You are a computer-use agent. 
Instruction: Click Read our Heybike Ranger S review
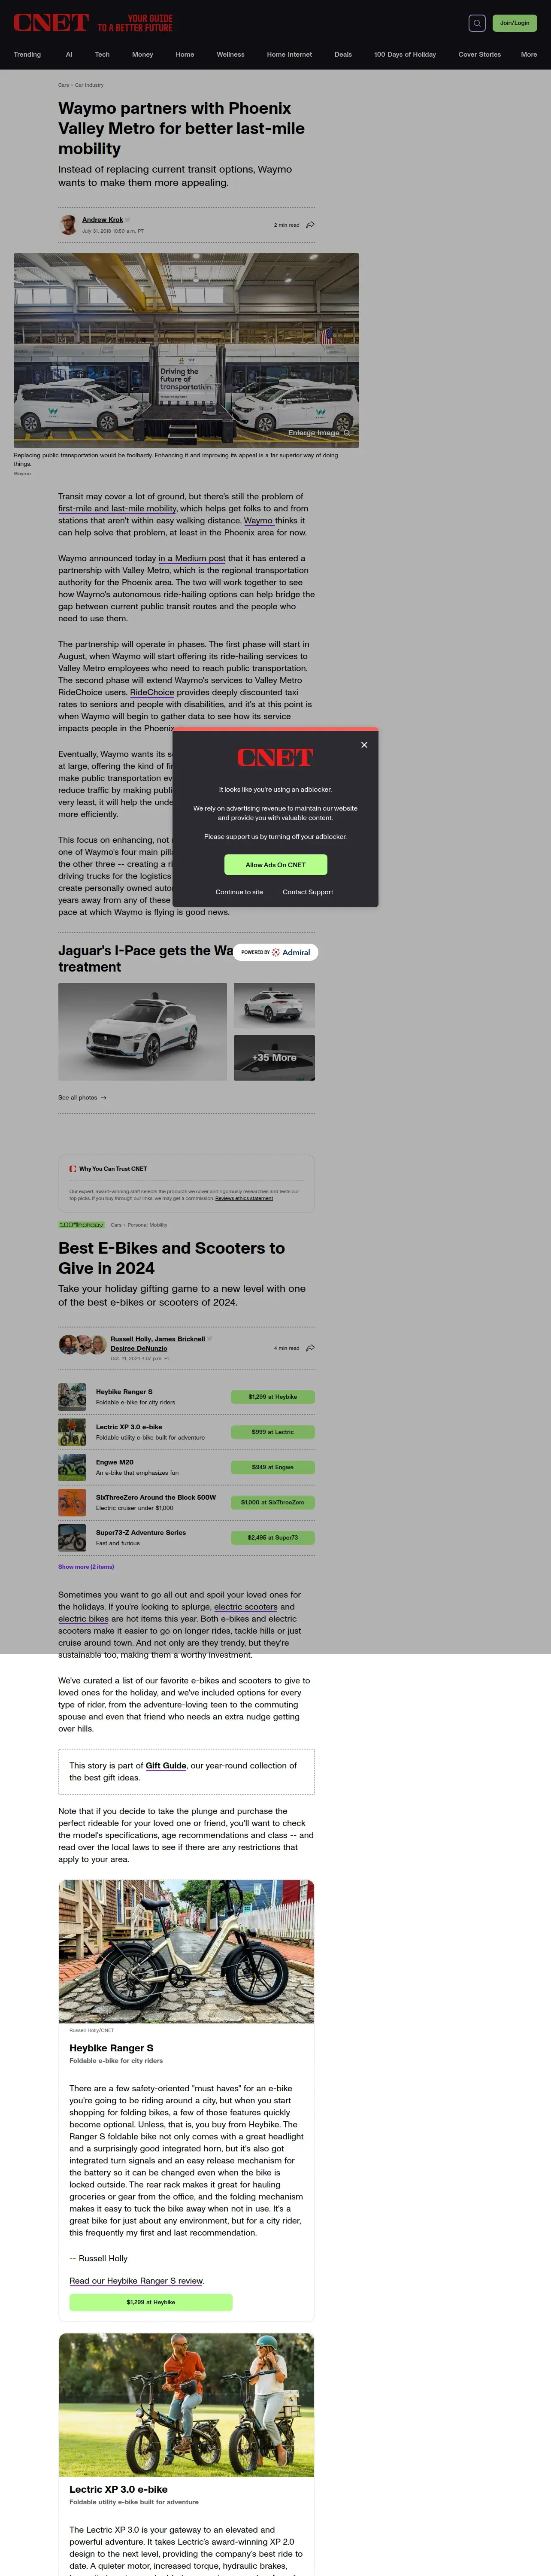(x=137, y=2281)
